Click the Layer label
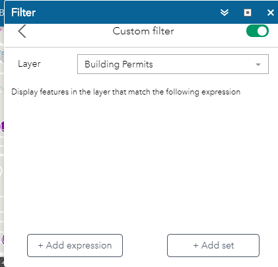The image size is (278, 267). click(29, 64)
